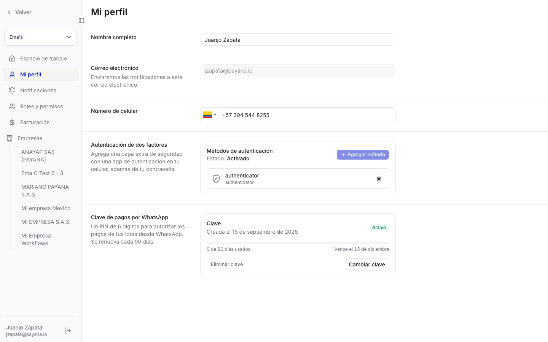The image size is (548, 342).
Task: Select the Mi perfil menu item
Action: pos(41,74)
